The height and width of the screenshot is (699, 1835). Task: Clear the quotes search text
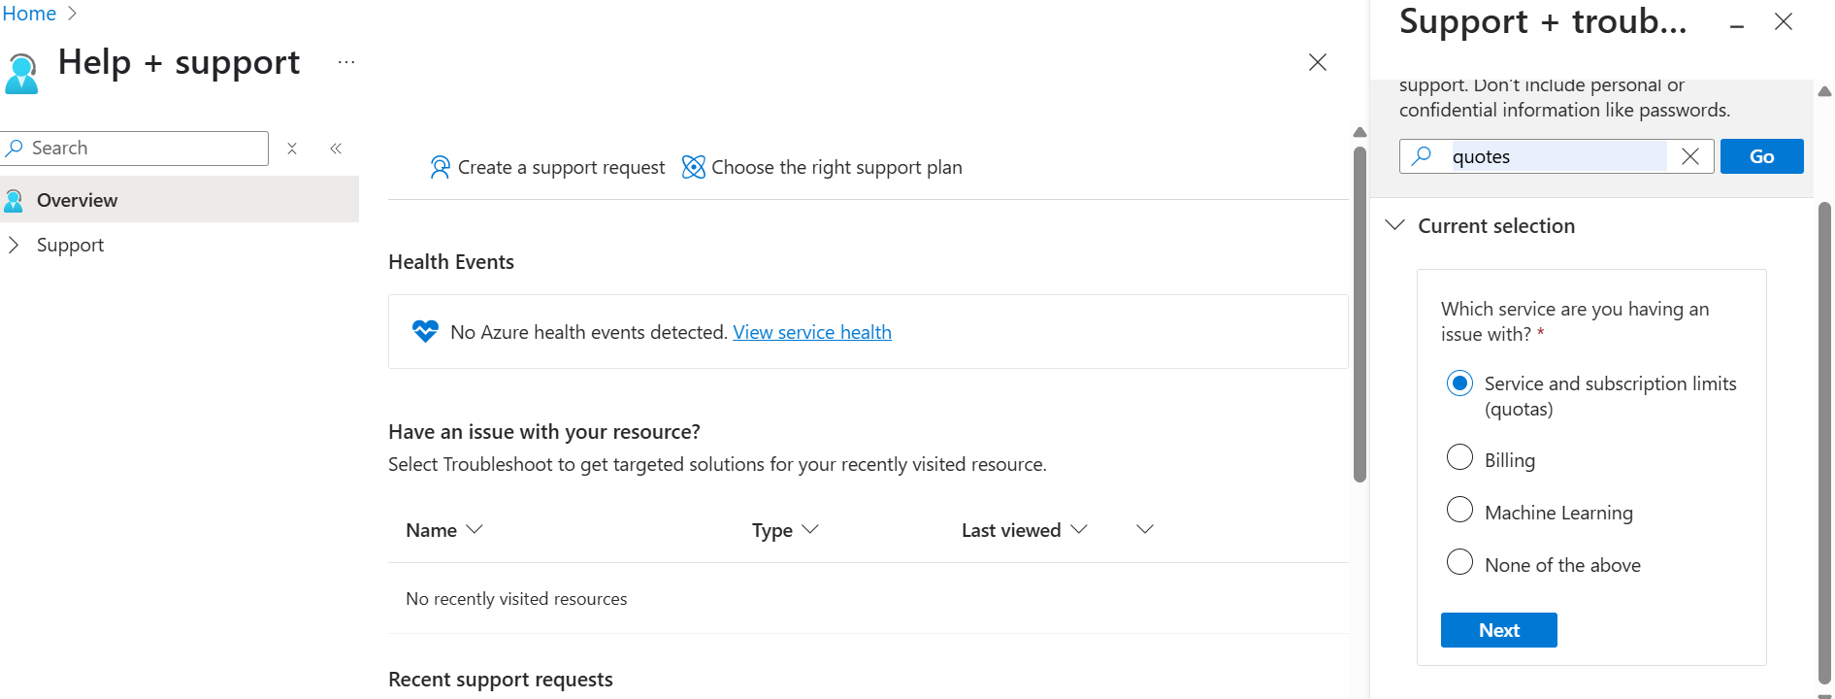tap(1690, 156)
